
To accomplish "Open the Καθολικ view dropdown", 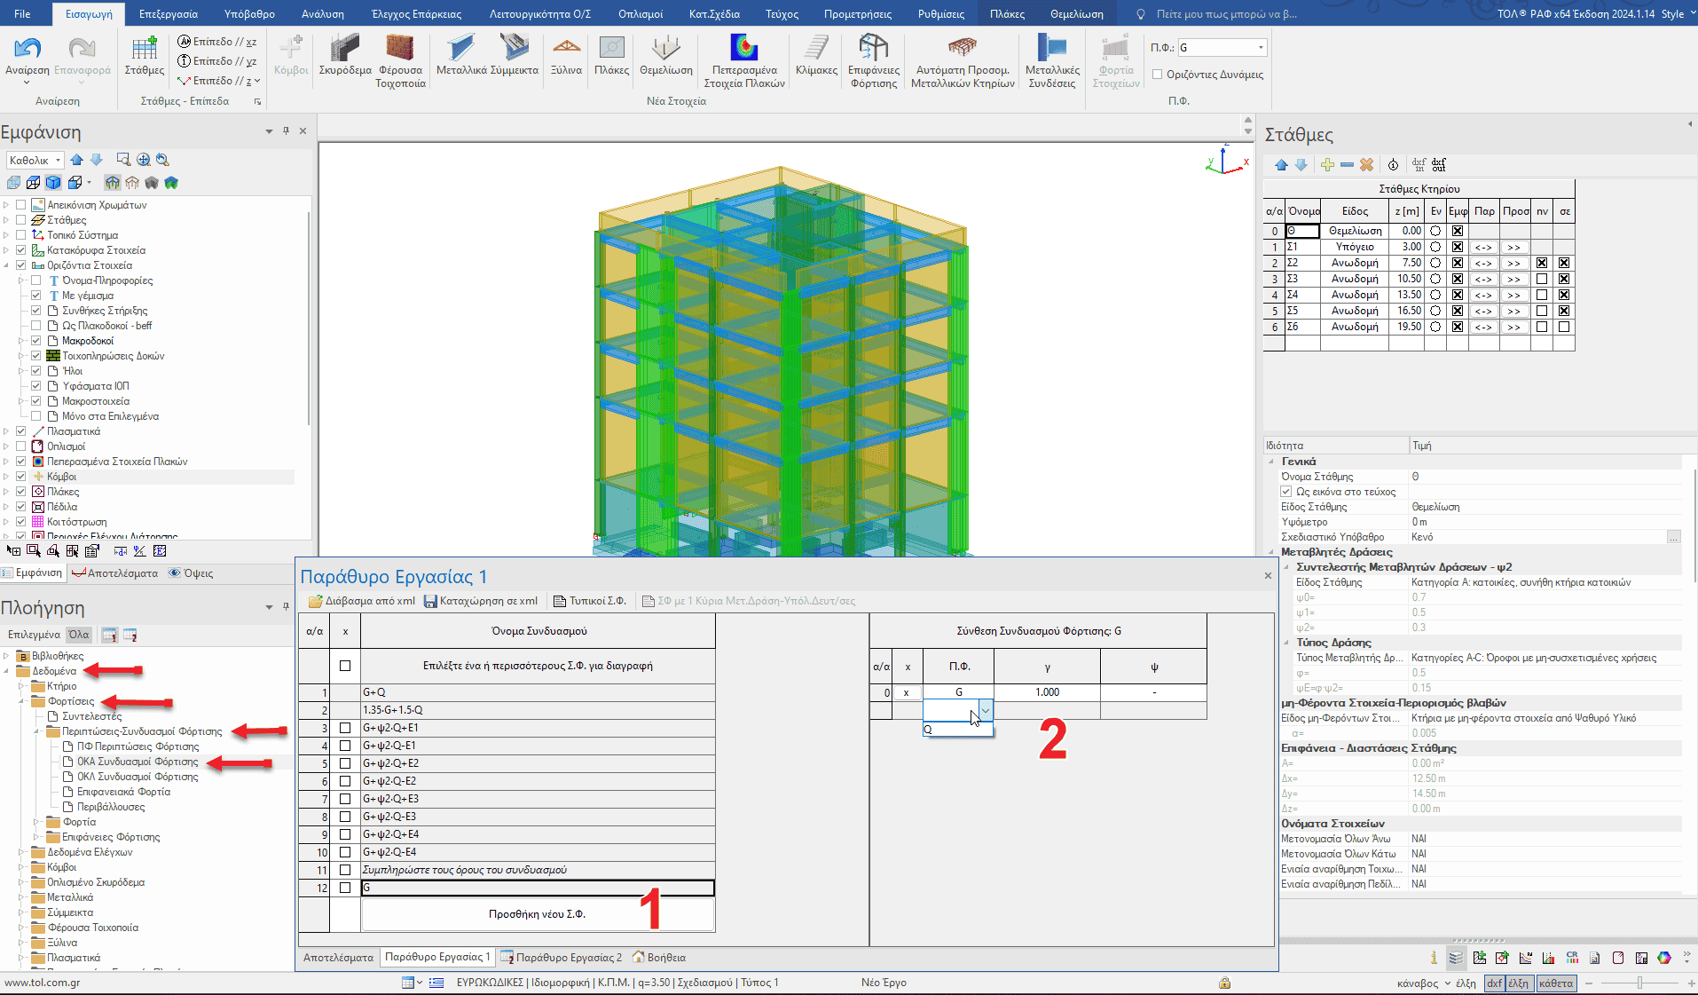I will (58, 161).
